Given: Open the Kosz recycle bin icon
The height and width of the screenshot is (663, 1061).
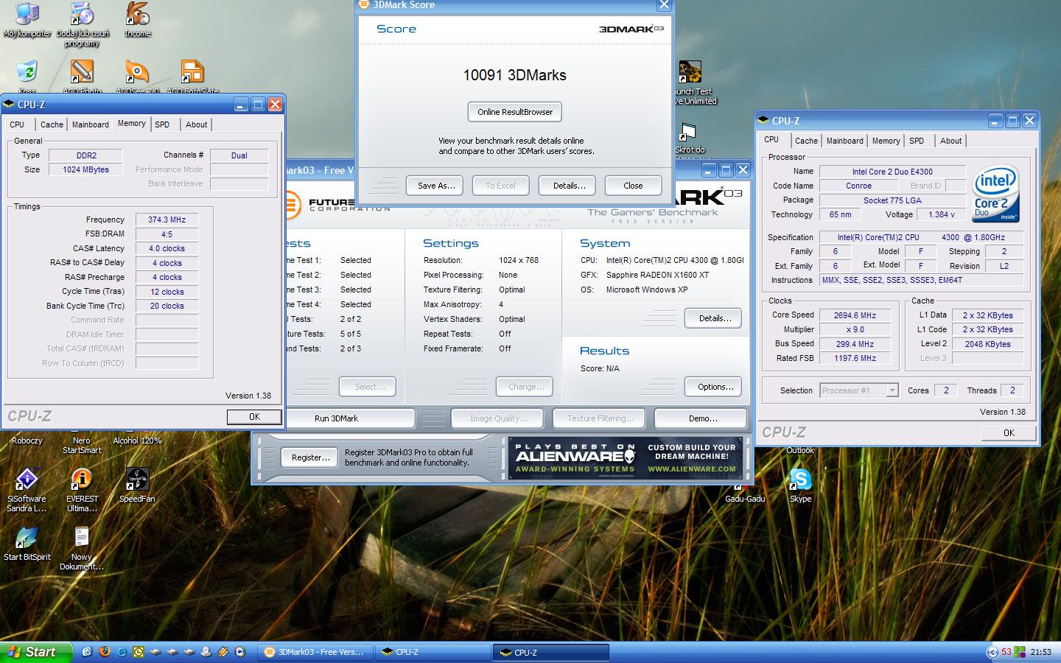Looking at the screenshot, I should click(27, 77).
